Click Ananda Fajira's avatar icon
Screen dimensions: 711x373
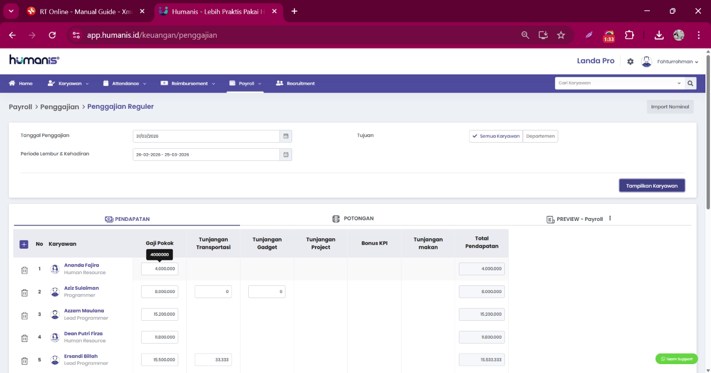(55, 269)
